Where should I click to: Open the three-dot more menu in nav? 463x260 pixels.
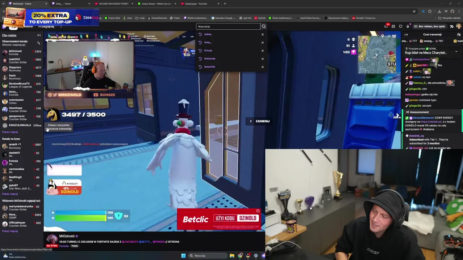[61, 26]
